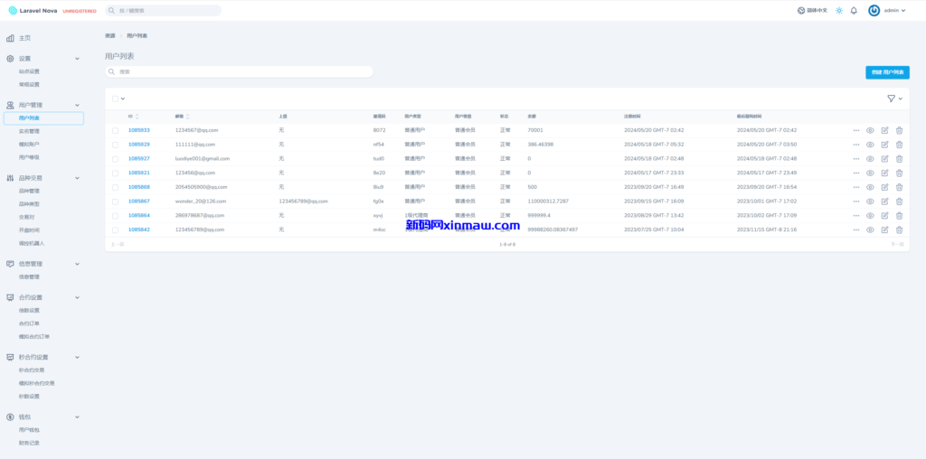Click the blue 创建 用户列表 button
The image size is (926, 459).
[x=887, y=71]
